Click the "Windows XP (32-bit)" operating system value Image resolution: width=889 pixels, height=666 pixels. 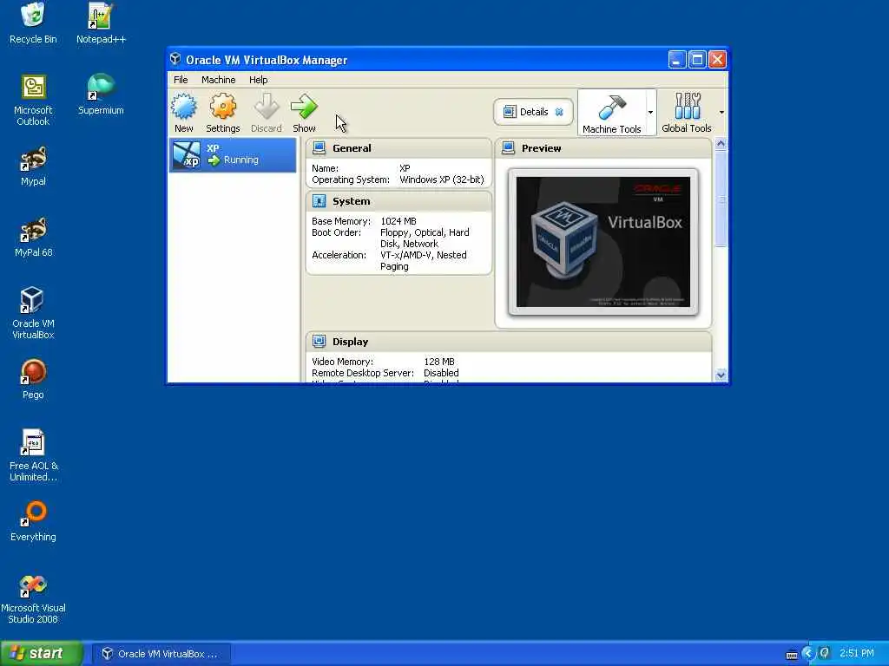[x=442, y=180]
